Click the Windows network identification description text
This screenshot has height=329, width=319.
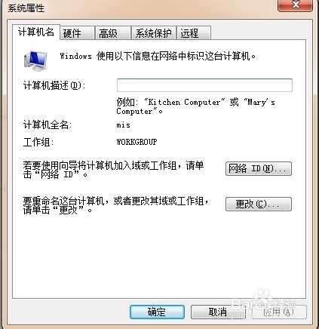pos(158,56)
